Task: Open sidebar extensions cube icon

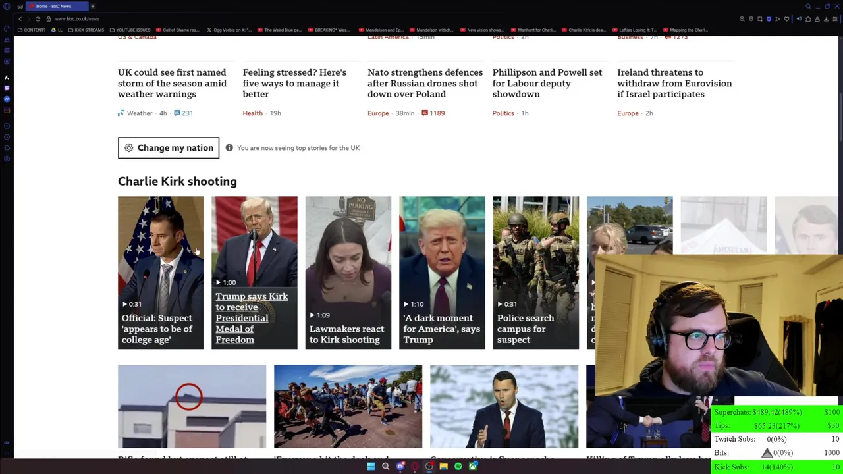Action: pos(7,147)
